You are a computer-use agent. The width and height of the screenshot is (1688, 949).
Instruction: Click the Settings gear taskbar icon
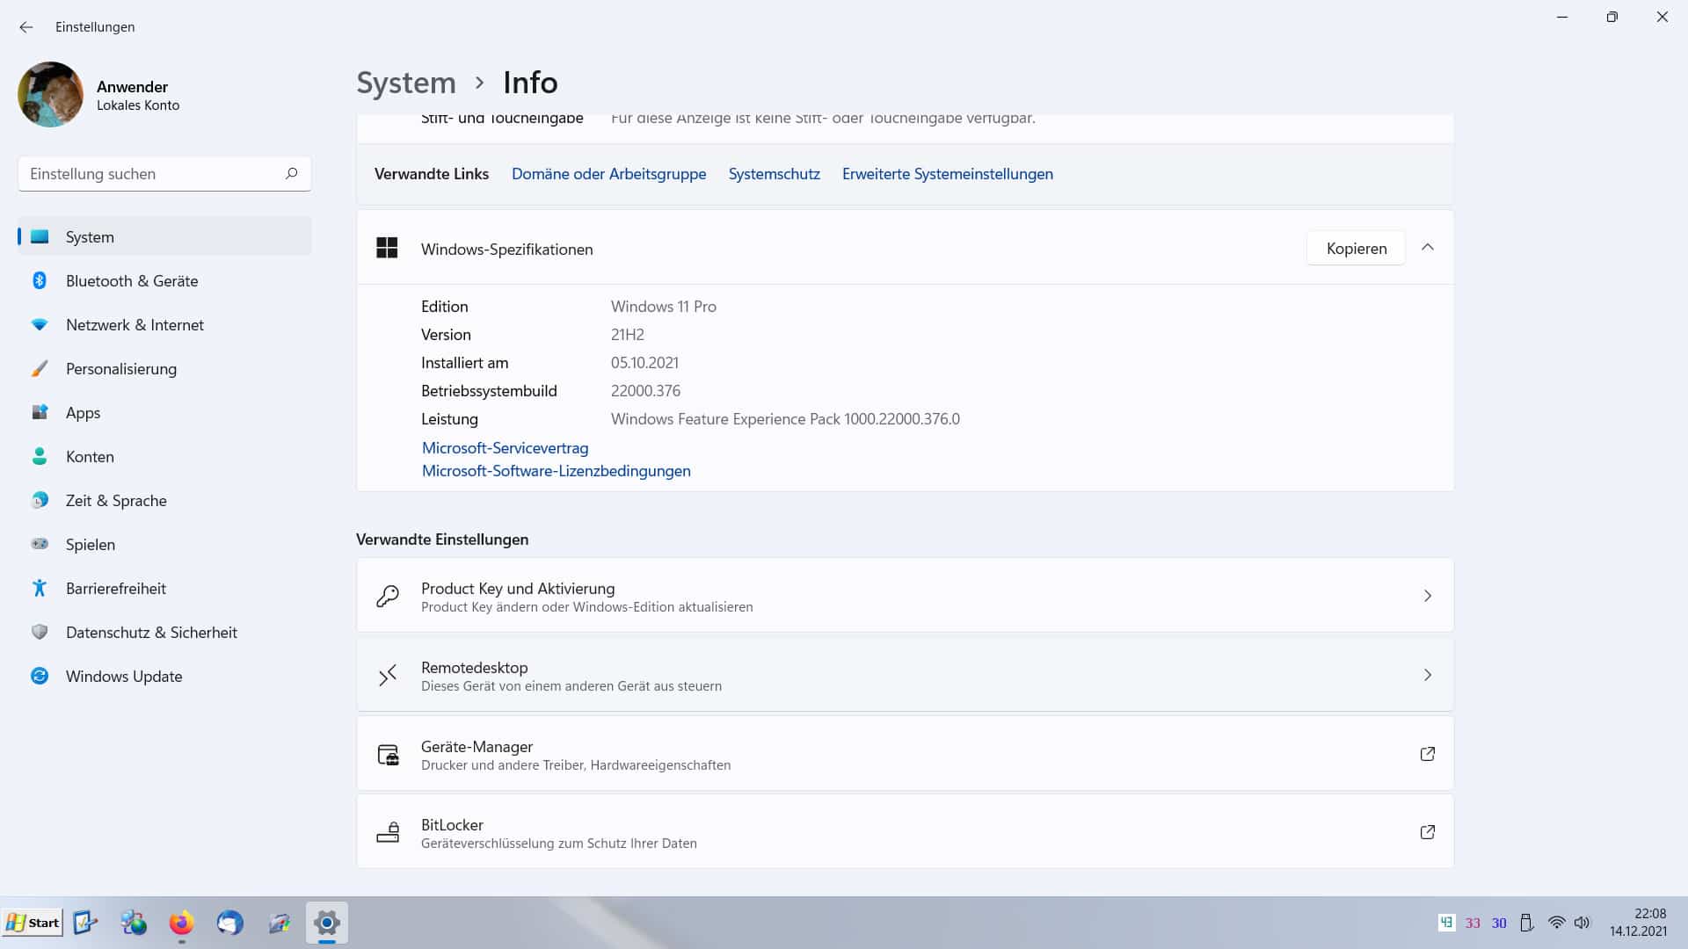pyautogui.click(x=326, y=923)
